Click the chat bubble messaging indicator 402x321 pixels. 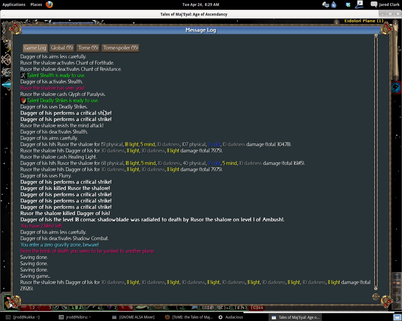pyautogui.click(x=374, y=4)
